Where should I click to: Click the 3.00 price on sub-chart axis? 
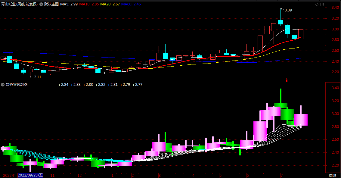pyautogui.click(x=335, y=114)
